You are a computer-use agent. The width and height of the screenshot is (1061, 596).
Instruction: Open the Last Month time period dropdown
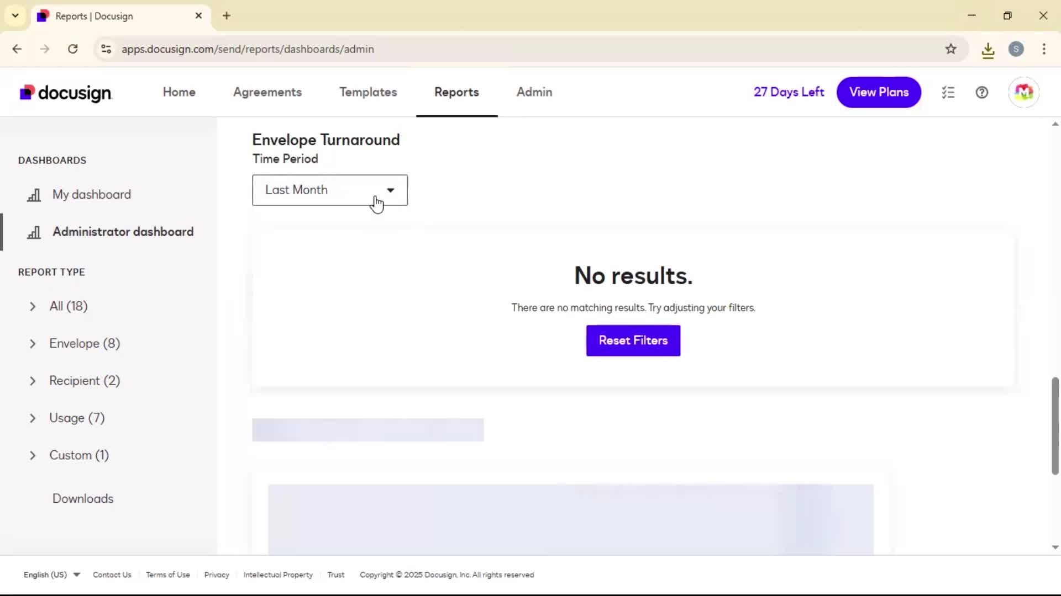tap(330, 190)
